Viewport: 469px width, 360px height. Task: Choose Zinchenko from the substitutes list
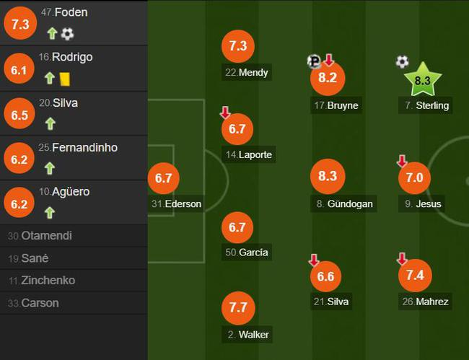[x=48, y=281]
